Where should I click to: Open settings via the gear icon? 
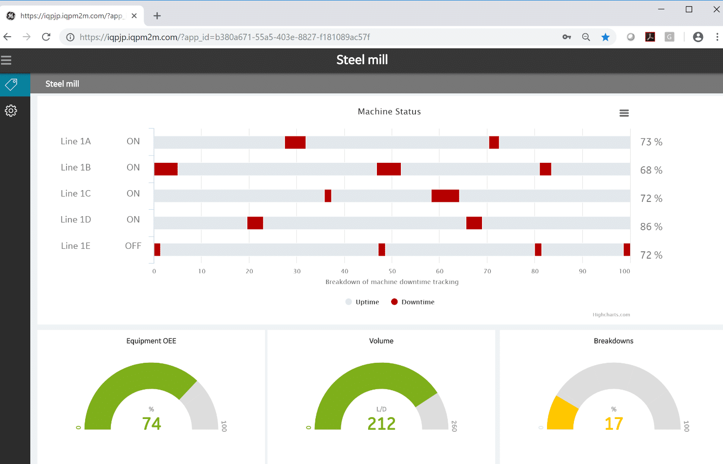coord(11,110)
